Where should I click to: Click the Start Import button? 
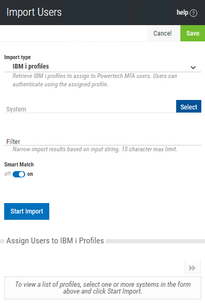click(x=27, y=211)
